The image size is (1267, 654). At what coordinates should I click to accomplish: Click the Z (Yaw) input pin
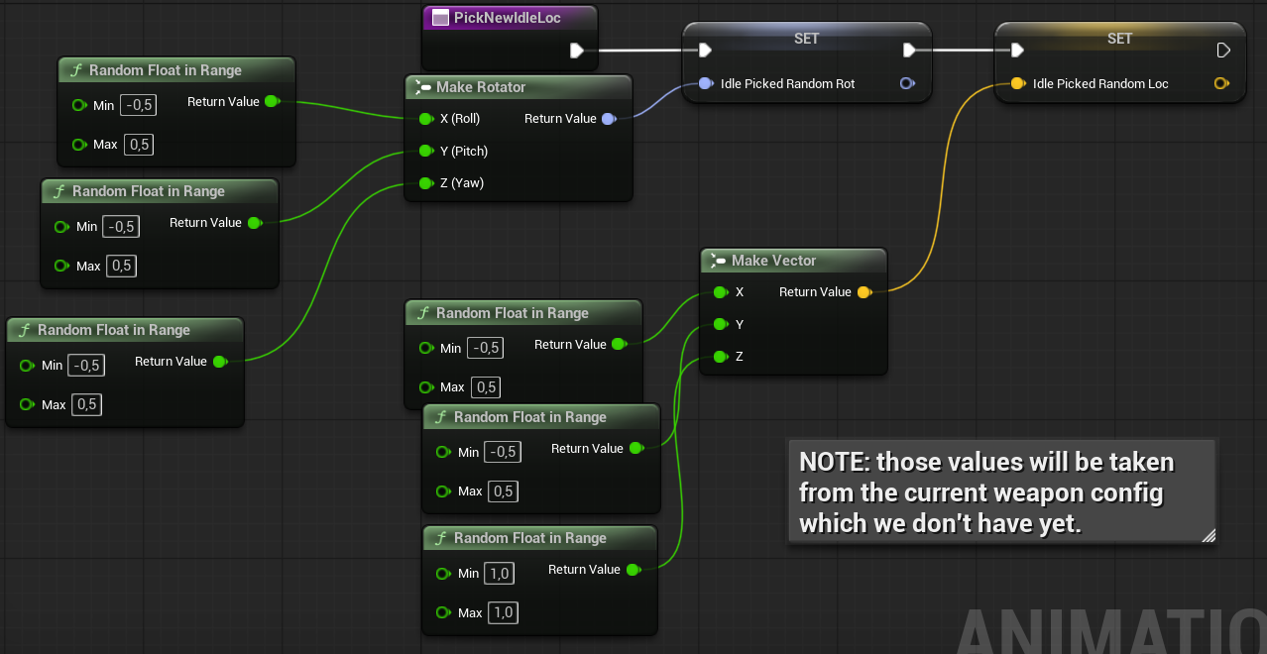[425, 183]
